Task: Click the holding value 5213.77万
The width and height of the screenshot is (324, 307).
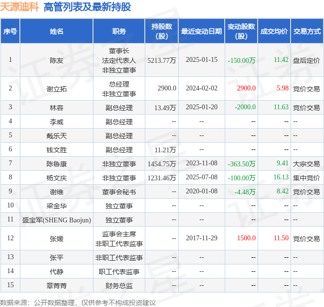Action: pyautogui.click(x=162, y=60)
